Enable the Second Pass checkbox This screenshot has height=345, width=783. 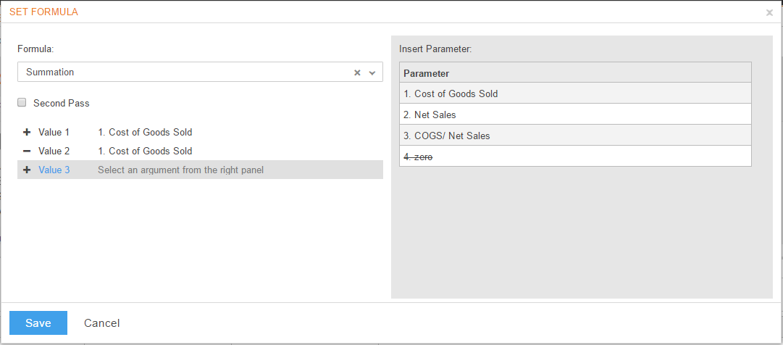point(22,102)
